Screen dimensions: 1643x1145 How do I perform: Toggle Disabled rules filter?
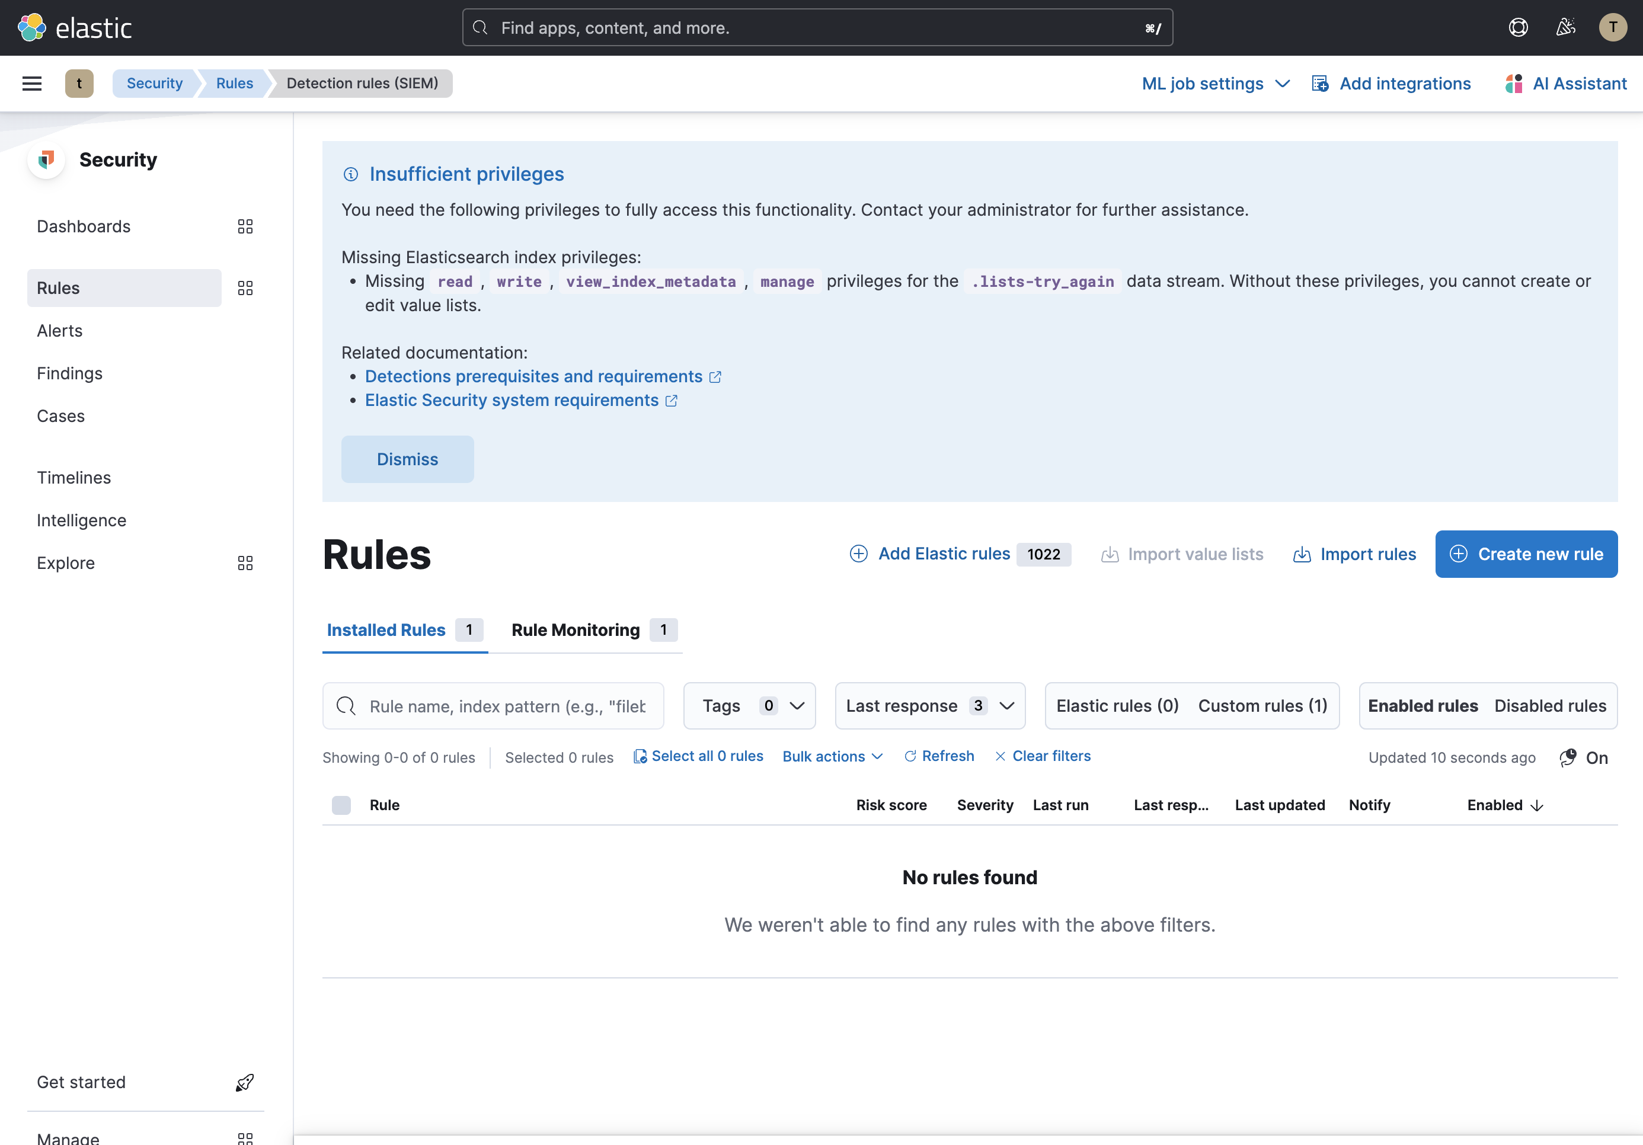pos(1550,706)
